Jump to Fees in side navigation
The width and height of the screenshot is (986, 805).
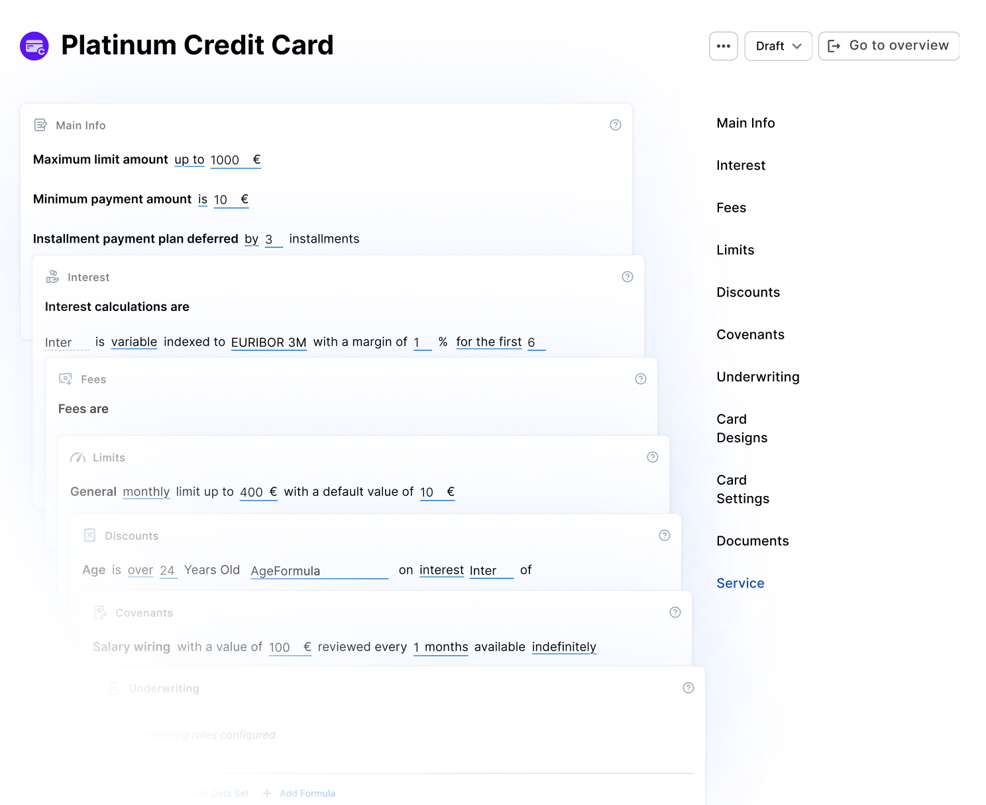(x=731, y=208)
